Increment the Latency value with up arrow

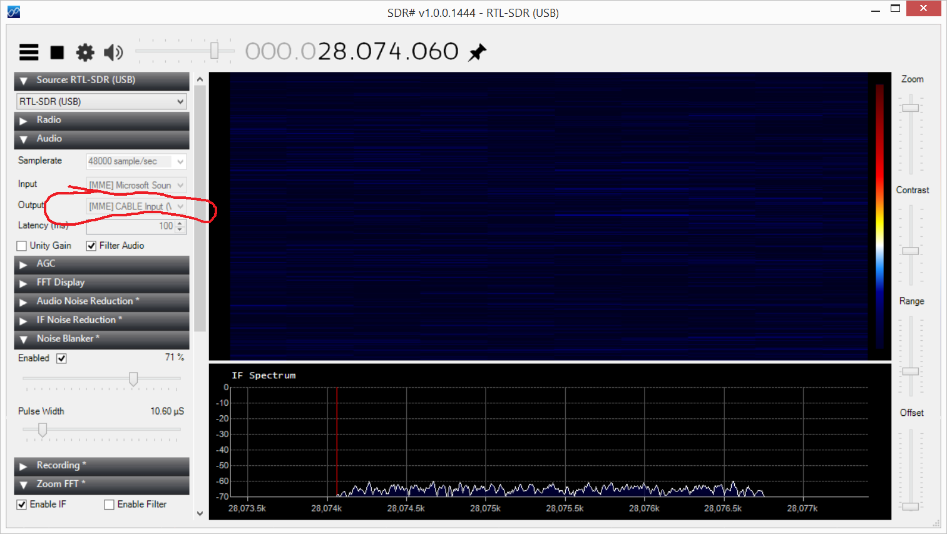[x=180, y=223]
